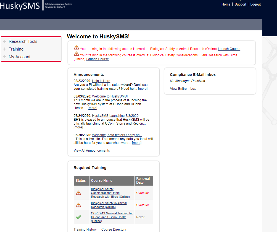The width and height of the screenshot is (277, 232).
Task: Click warning icon beside Field Research with Birds notice
Action: point(76,54)
